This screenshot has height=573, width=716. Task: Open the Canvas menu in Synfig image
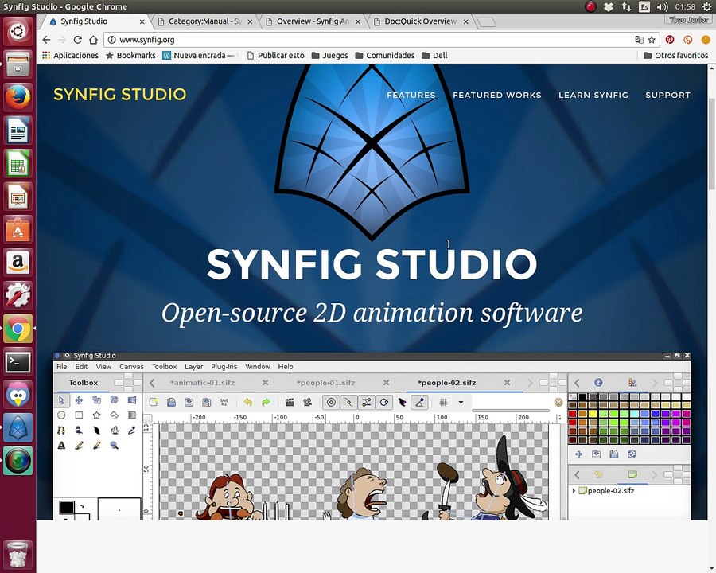point(131,366)
